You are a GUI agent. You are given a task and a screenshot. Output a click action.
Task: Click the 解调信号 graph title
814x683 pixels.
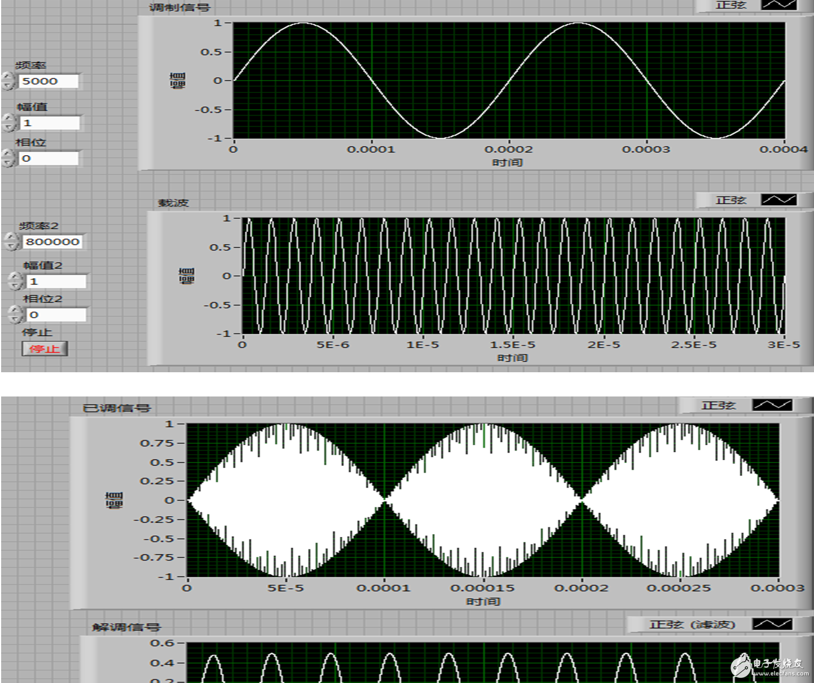126,627
